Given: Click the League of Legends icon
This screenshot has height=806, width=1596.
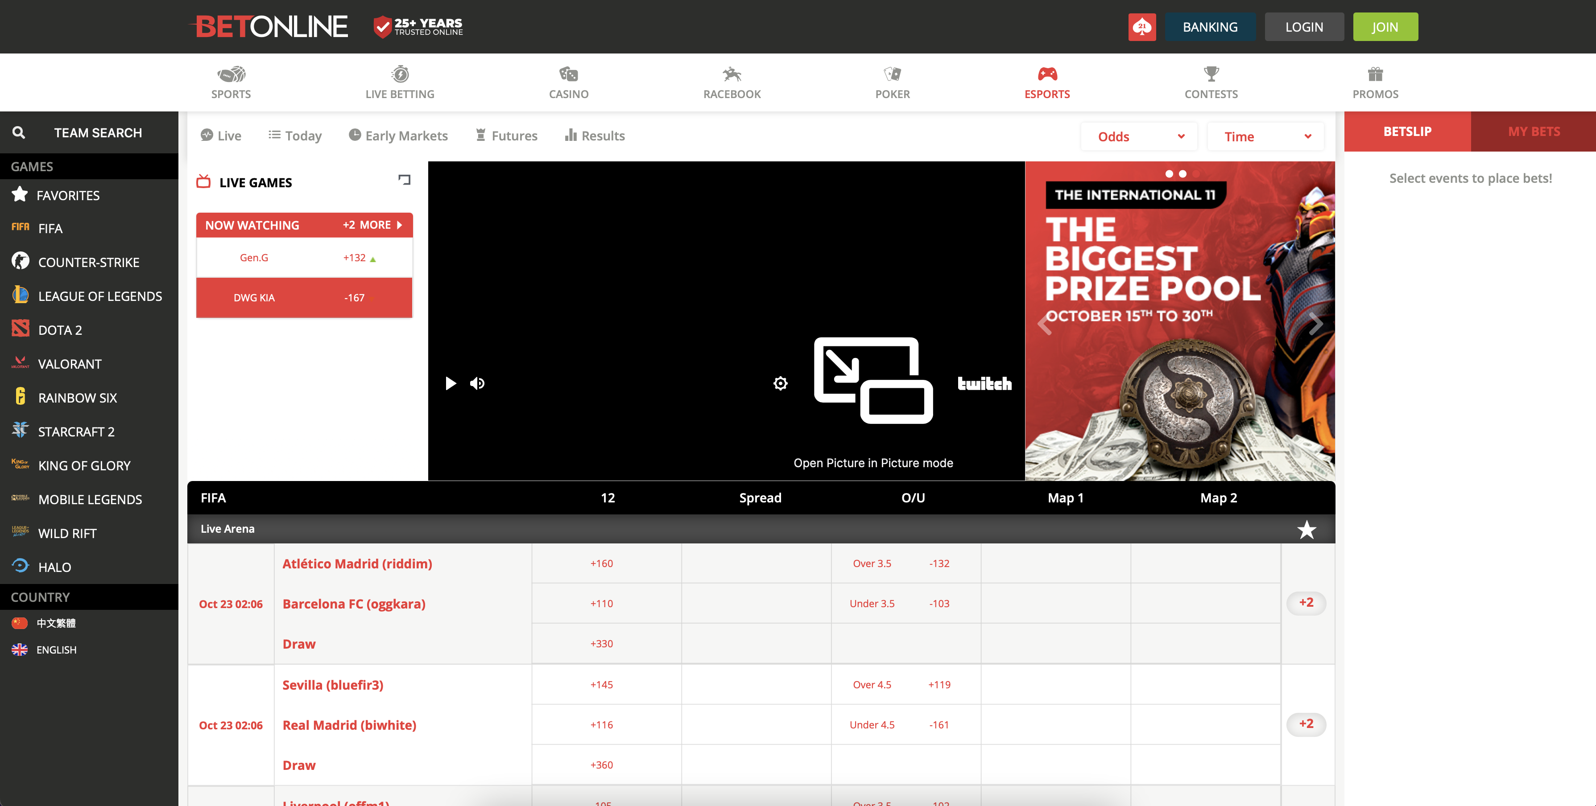Looking at the screenshot, I should tap(21, 295).
